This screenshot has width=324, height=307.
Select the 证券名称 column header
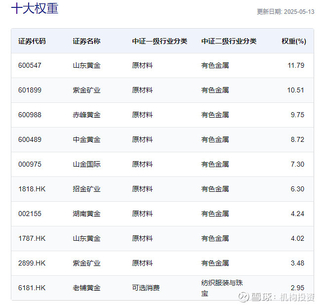(86, 41)
